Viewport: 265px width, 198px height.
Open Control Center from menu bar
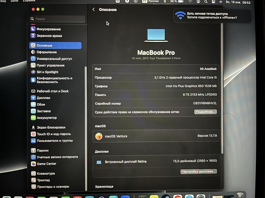(x=214, y=2)
